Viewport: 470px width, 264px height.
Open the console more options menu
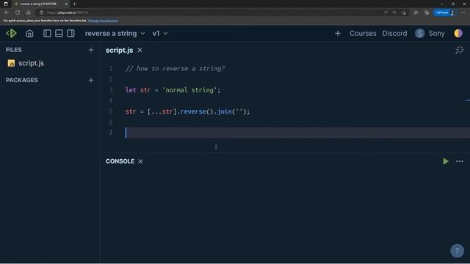coord(460,161)
